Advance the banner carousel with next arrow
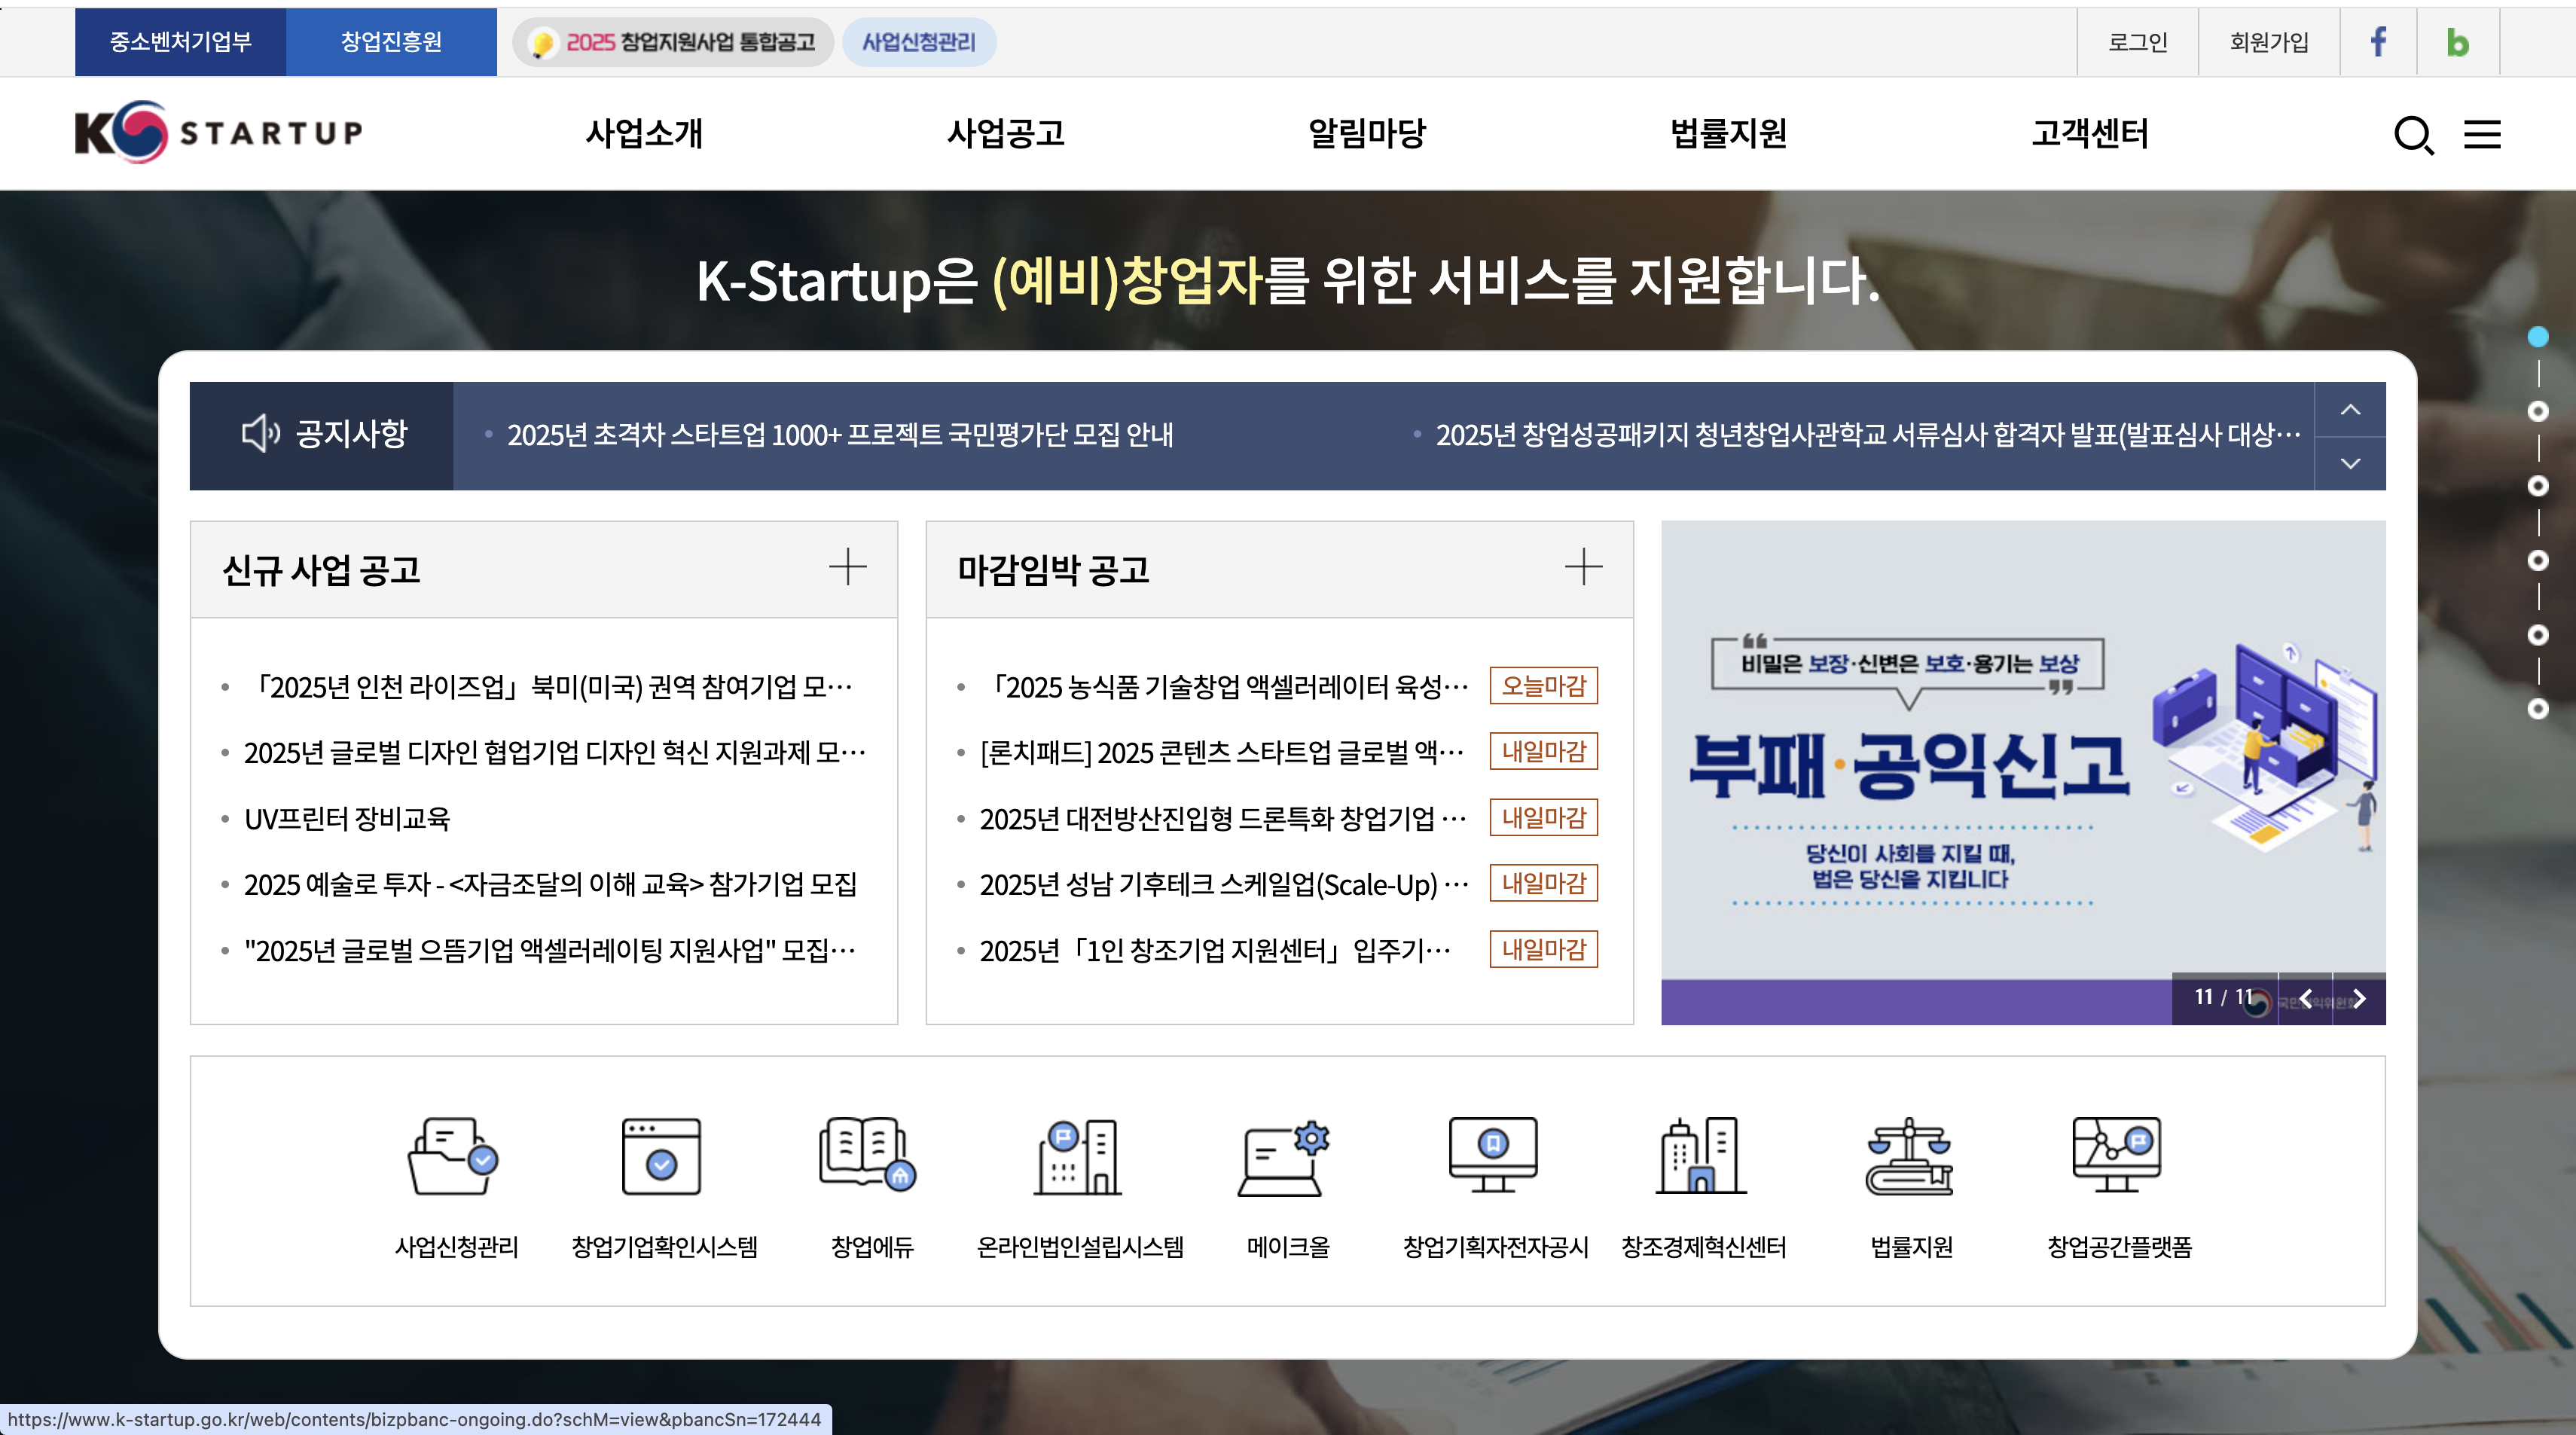The height and width of the screenshot is (1435, 2576). [2361, 998]
